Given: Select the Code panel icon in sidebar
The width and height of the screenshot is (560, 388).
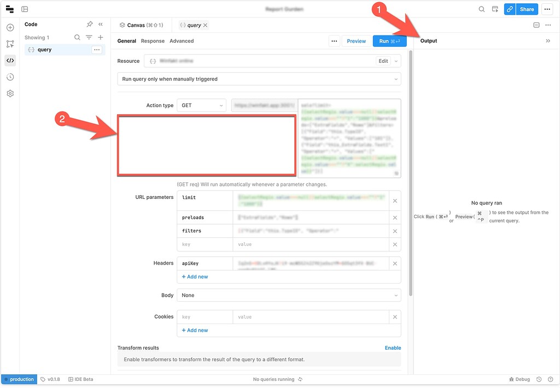Looking at the screenshot, I should (10, 60).
